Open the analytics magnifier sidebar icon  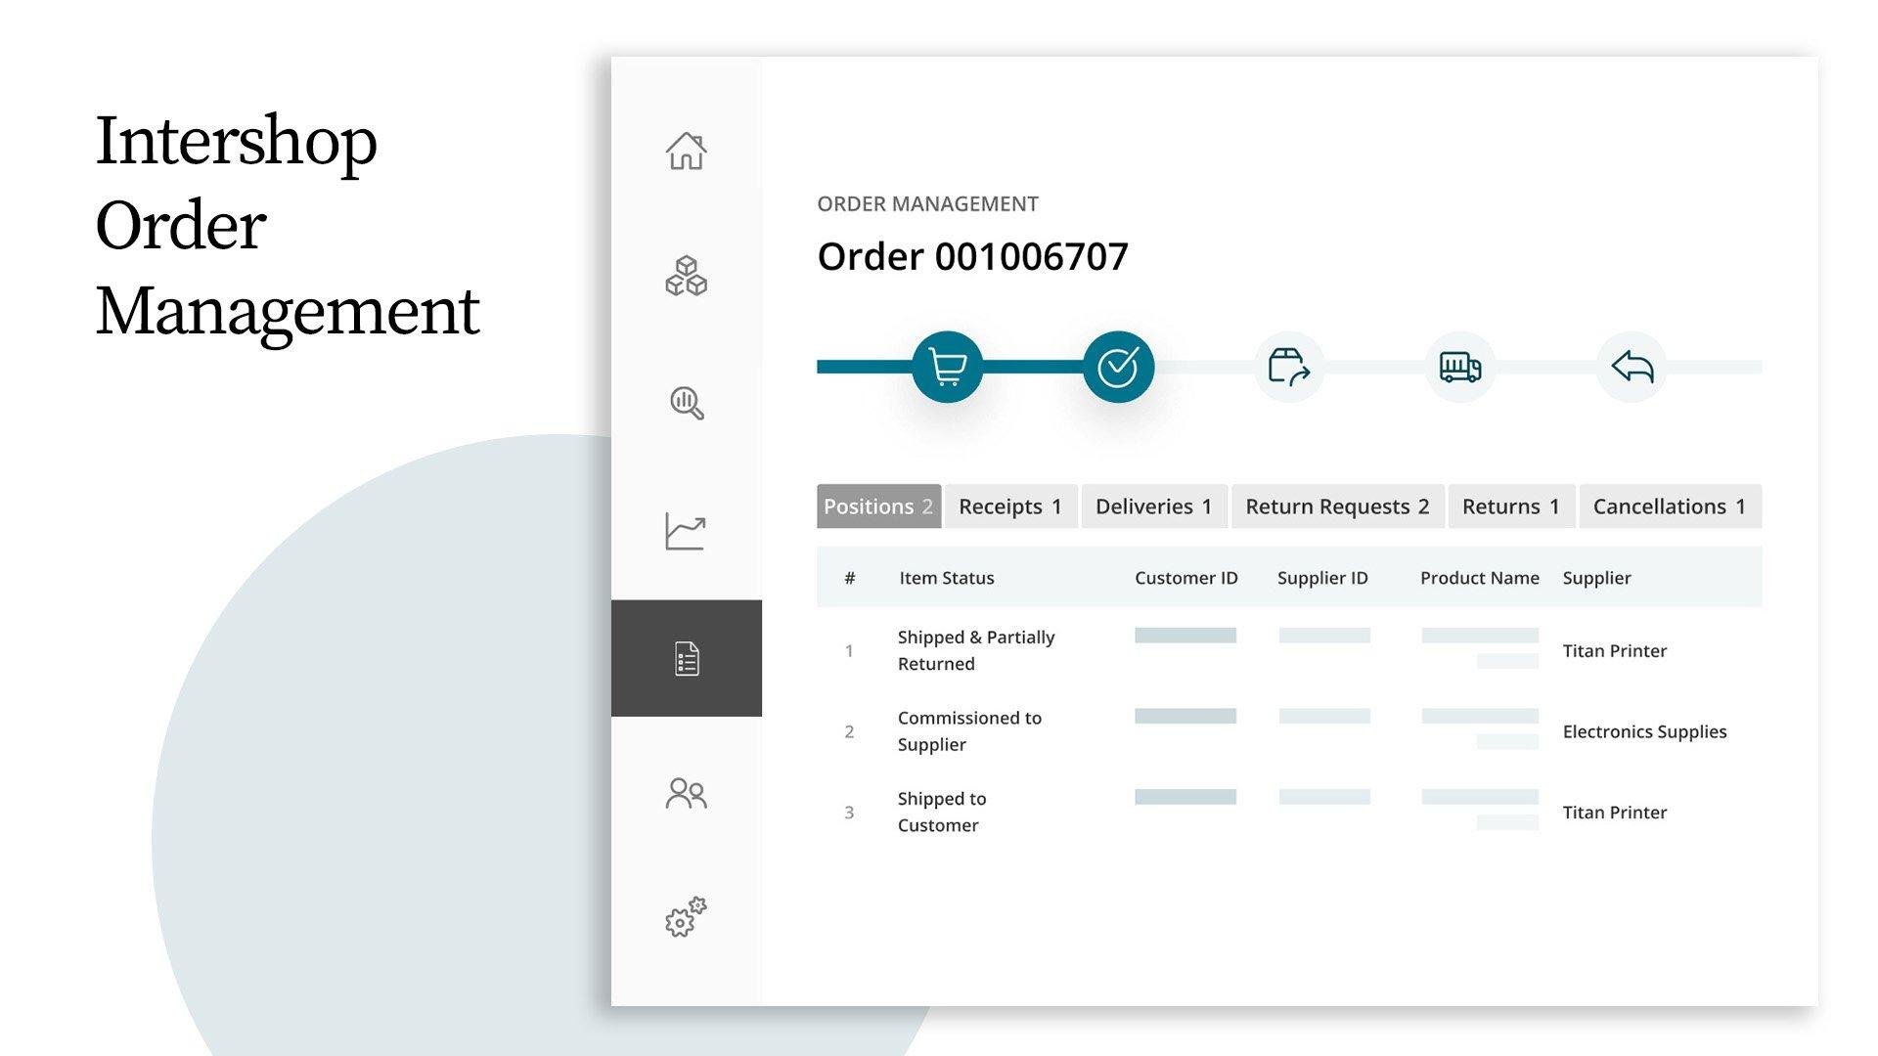(686, 403)
